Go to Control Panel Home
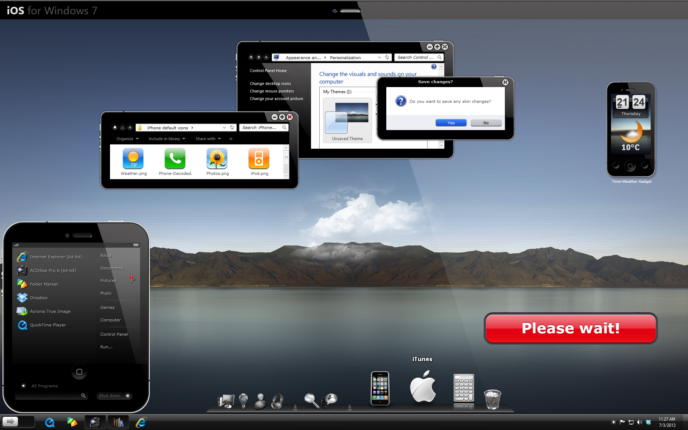The width and height of the screenshot is (688, 430). 268,71
